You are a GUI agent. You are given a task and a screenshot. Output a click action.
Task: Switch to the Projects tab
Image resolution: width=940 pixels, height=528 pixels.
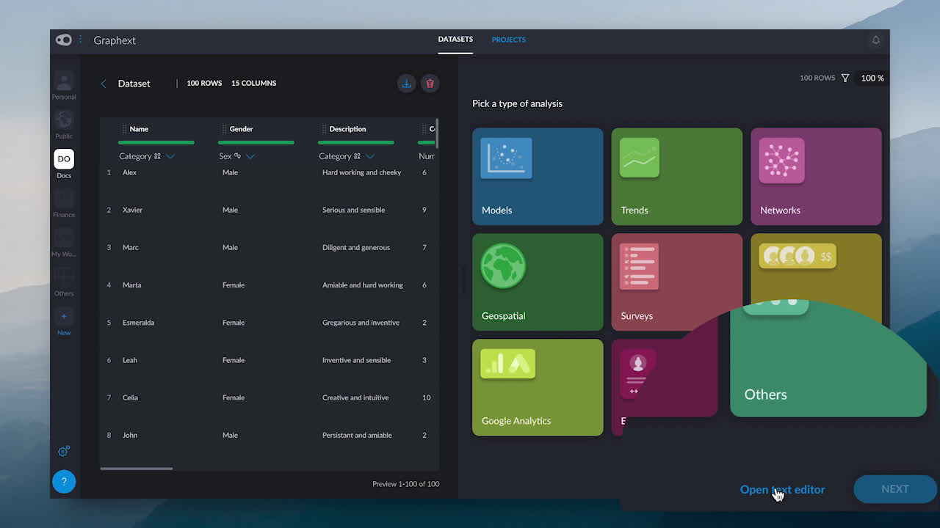[x=509, y=40]
